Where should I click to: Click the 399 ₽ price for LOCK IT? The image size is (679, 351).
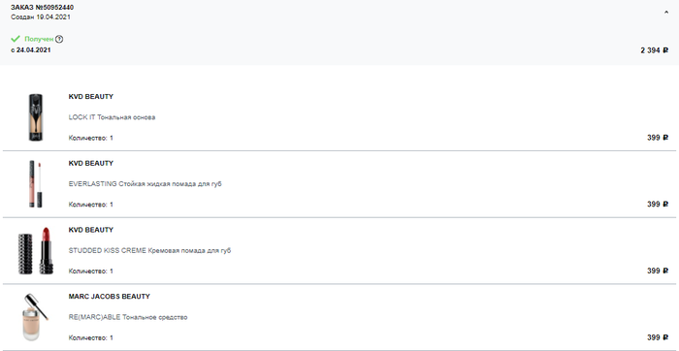click(658, 138)
